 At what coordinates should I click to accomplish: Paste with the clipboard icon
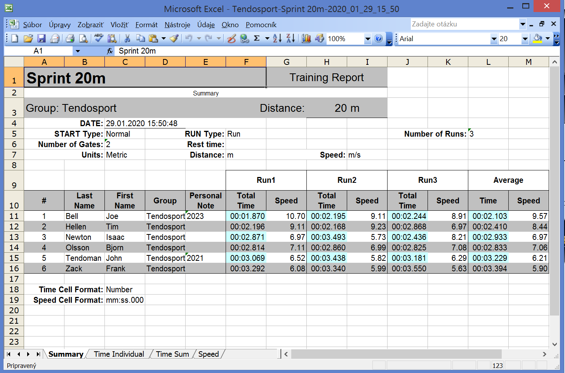pyautogui.click(x=154, y=38)
